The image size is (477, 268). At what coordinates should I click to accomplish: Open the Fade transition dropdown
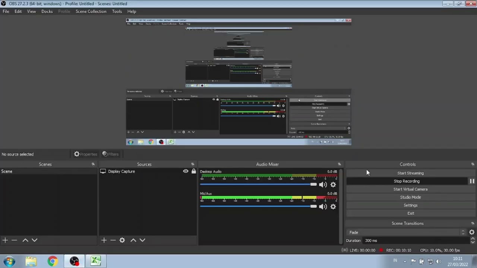(407, 232)
